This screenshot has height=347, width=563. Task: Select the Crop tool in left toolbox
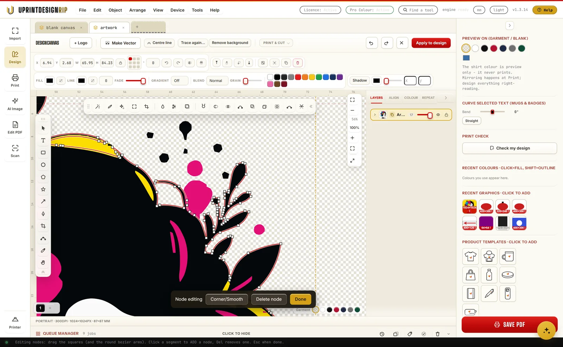click(x=43, y=226)
